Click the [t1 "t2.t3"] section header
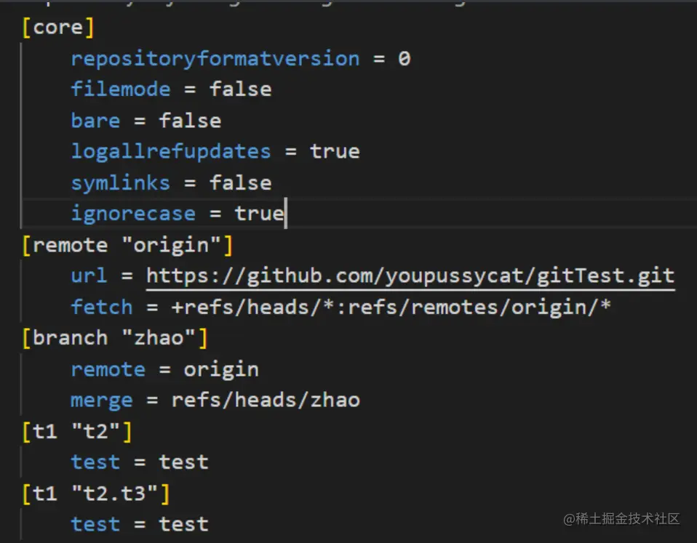The width and height of the screenshot is (697, 543). point(95,494)
